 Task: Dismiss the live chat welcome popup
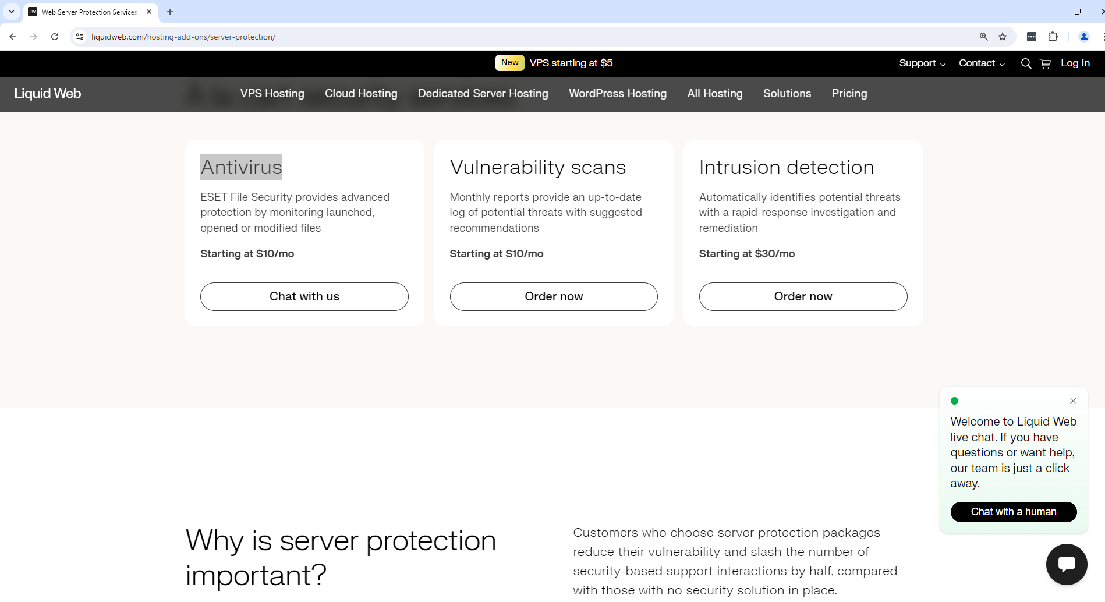(1073, 401)
